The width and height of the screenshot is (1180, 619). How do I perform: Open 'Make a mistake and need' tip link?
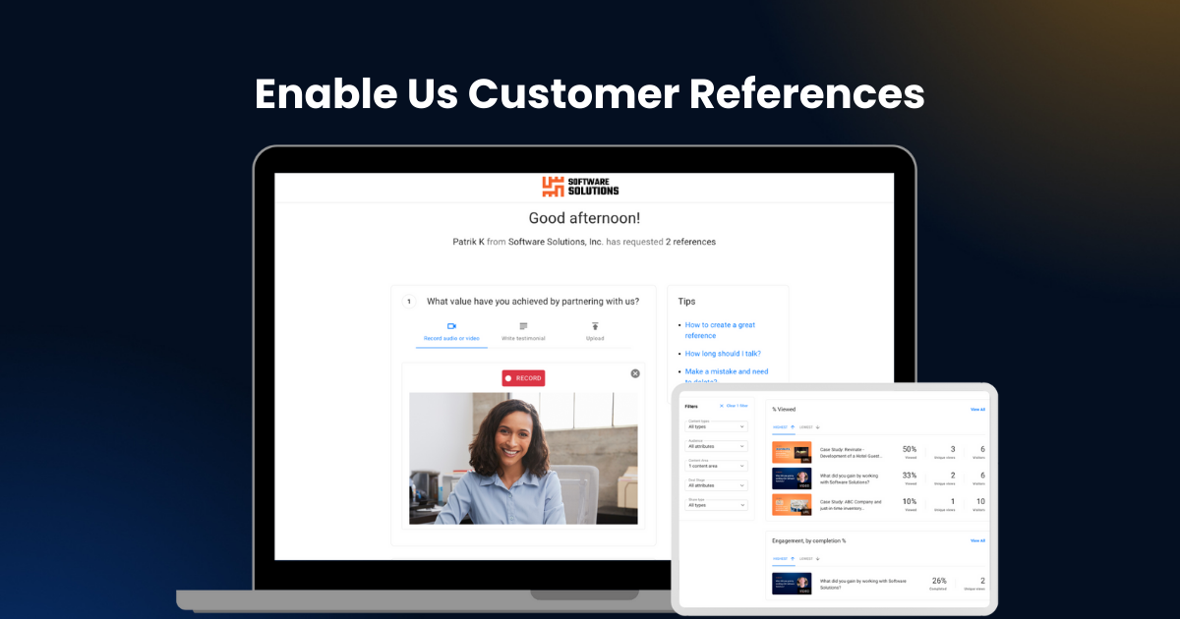727,371
